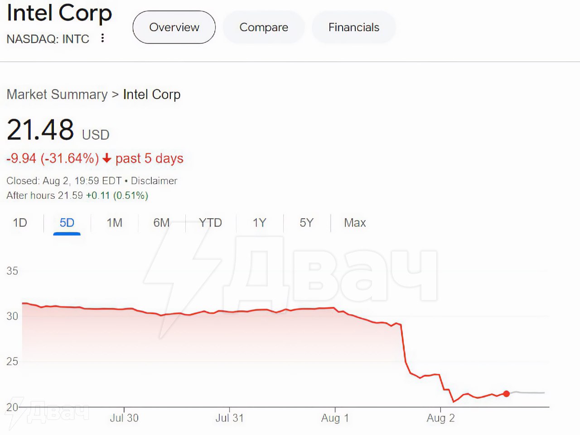Open the Disclaimer link
The image size is (580, 435).
(154, 181)
